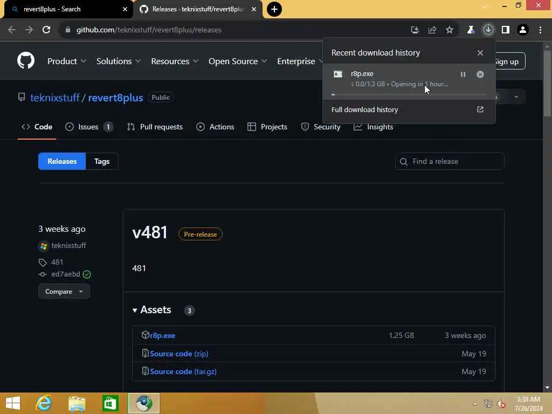
Task: Expand the Solutions menu
Action: click(119, 61)
